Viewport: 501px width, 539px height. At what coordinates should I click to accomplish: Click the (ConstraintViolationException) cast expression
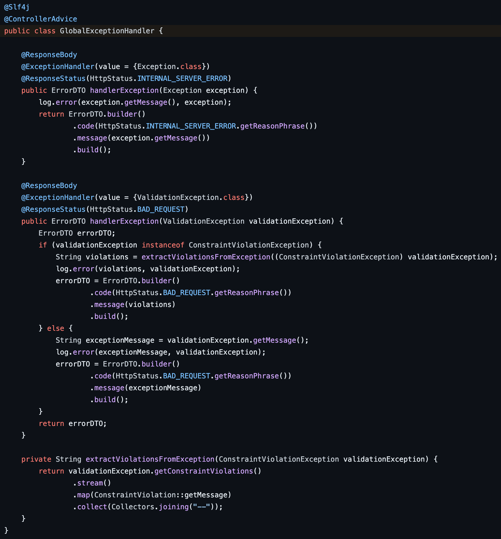(339, 257)
